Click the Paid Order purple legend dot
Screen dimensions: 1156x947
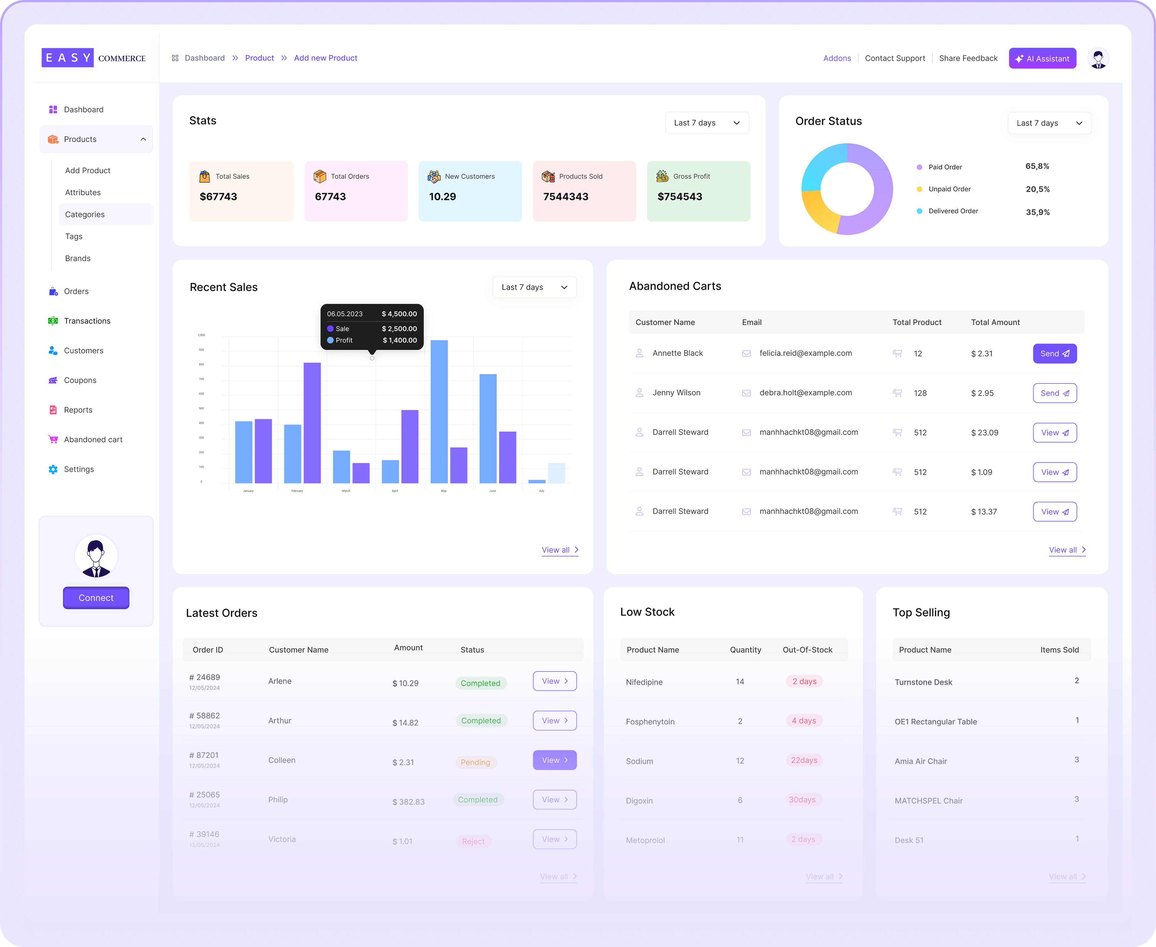point(919,168)
